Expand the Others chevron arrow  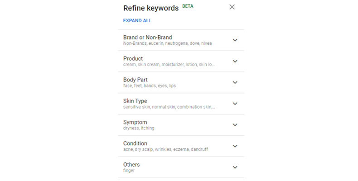pyautogui.click(x=235, y=167)
